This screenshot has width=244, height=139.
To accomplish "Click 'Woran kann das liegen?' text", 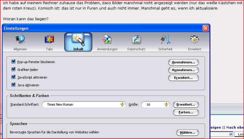I will click(x=26, y=19).
